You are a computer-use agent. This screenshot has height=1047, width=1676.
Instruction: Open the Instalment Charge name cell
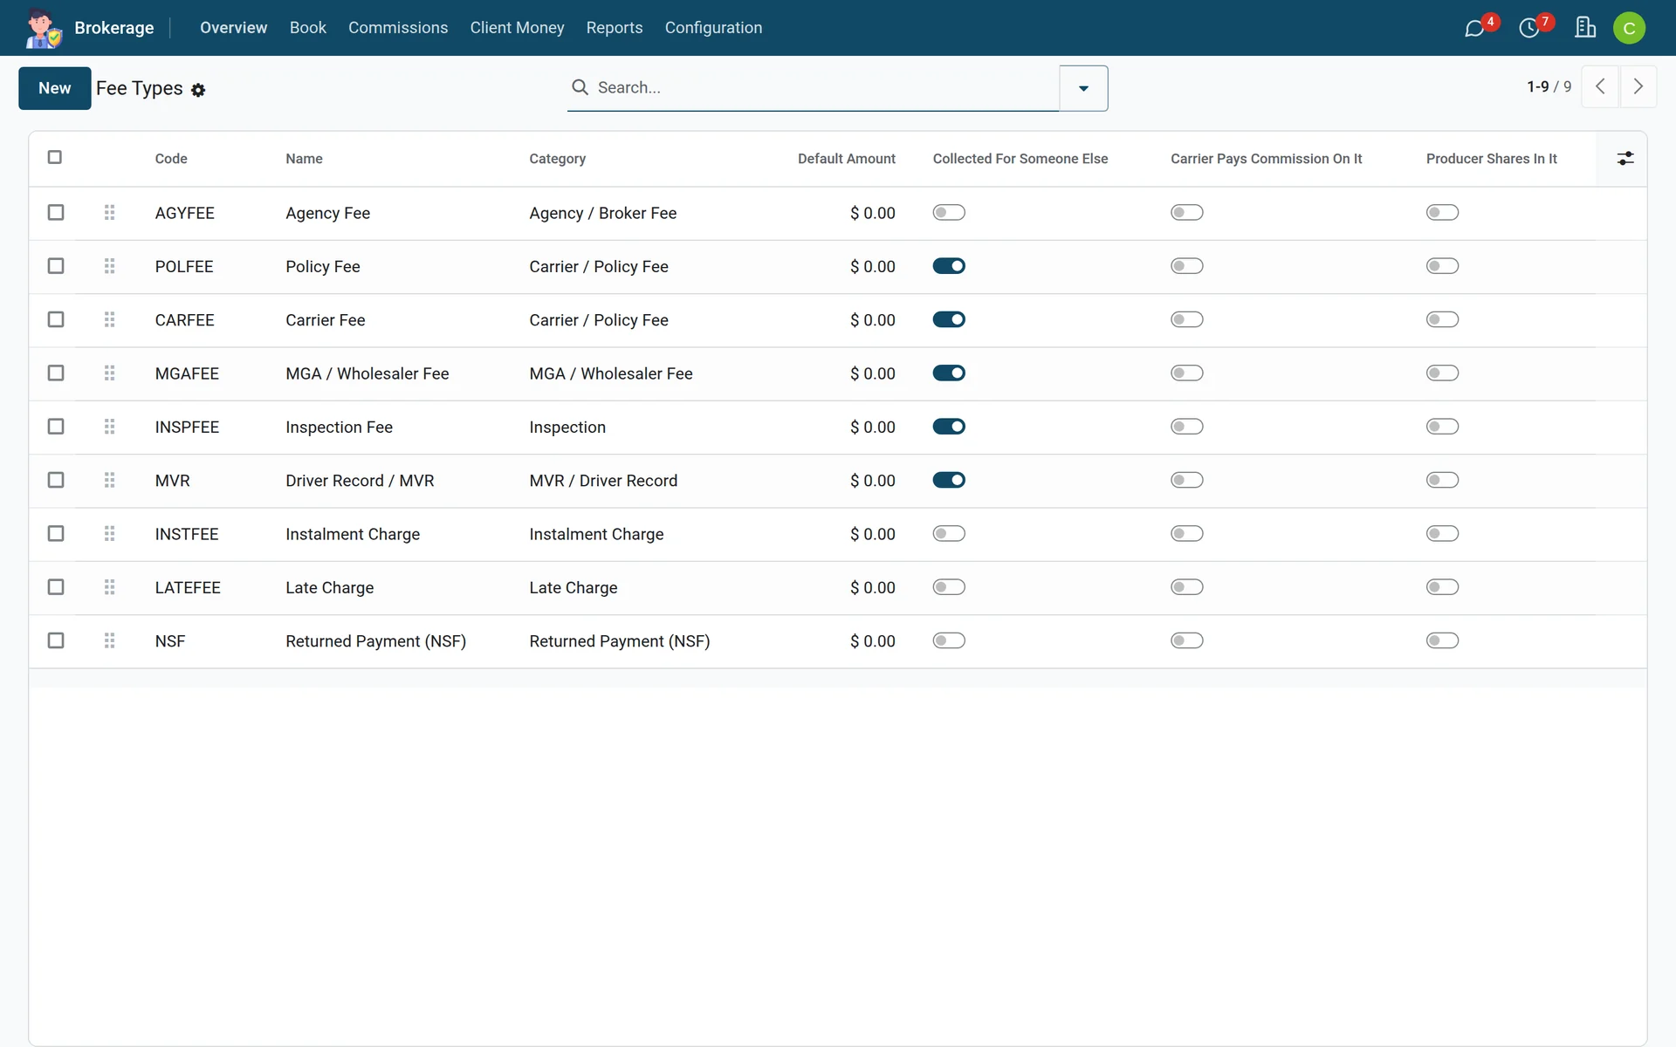(353, 534)
